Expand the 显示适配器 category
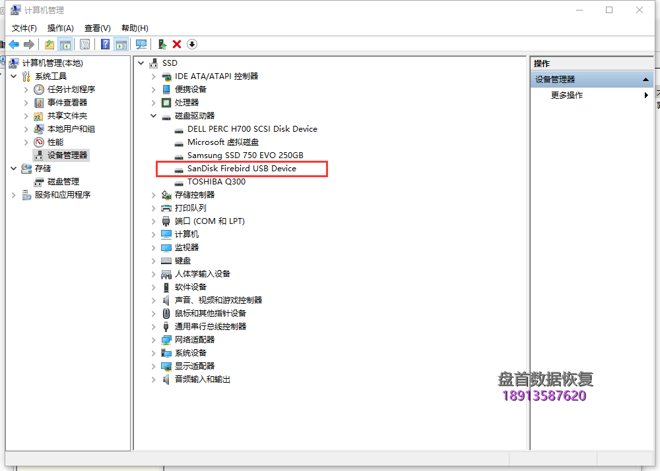The height and width of the screenshot is (471, 660). point(153,366)
